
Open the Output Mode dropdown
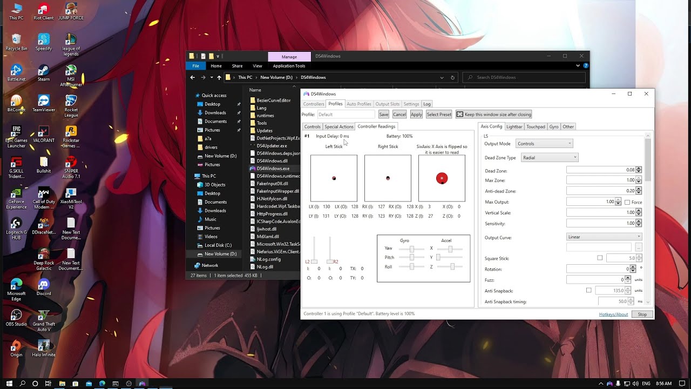[x=544, y=144]
